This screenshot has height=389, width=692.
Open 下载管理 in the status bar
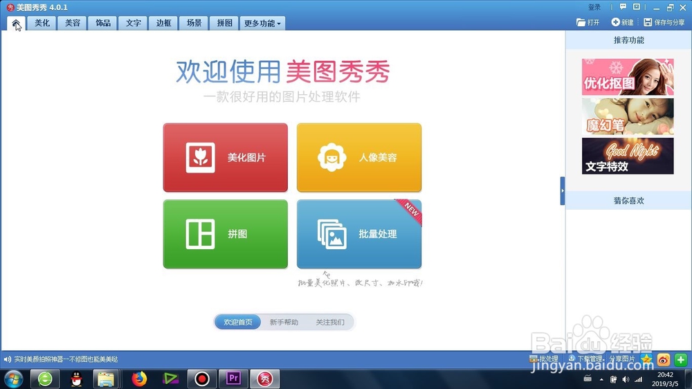point(585,359)
